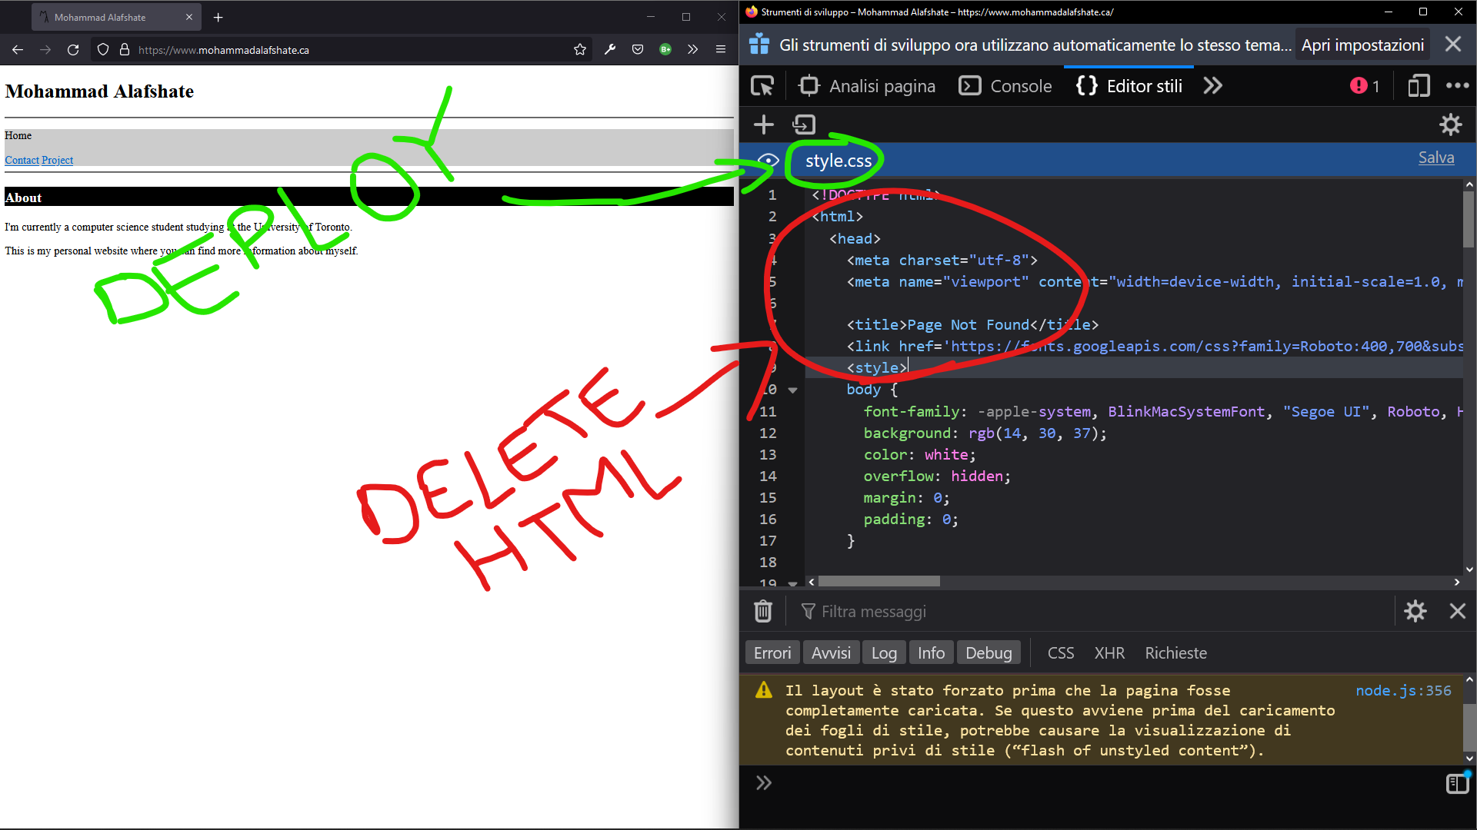Close the split console panel
This screenshot has width=1477, height=830.
click(x=1457, y=611)
